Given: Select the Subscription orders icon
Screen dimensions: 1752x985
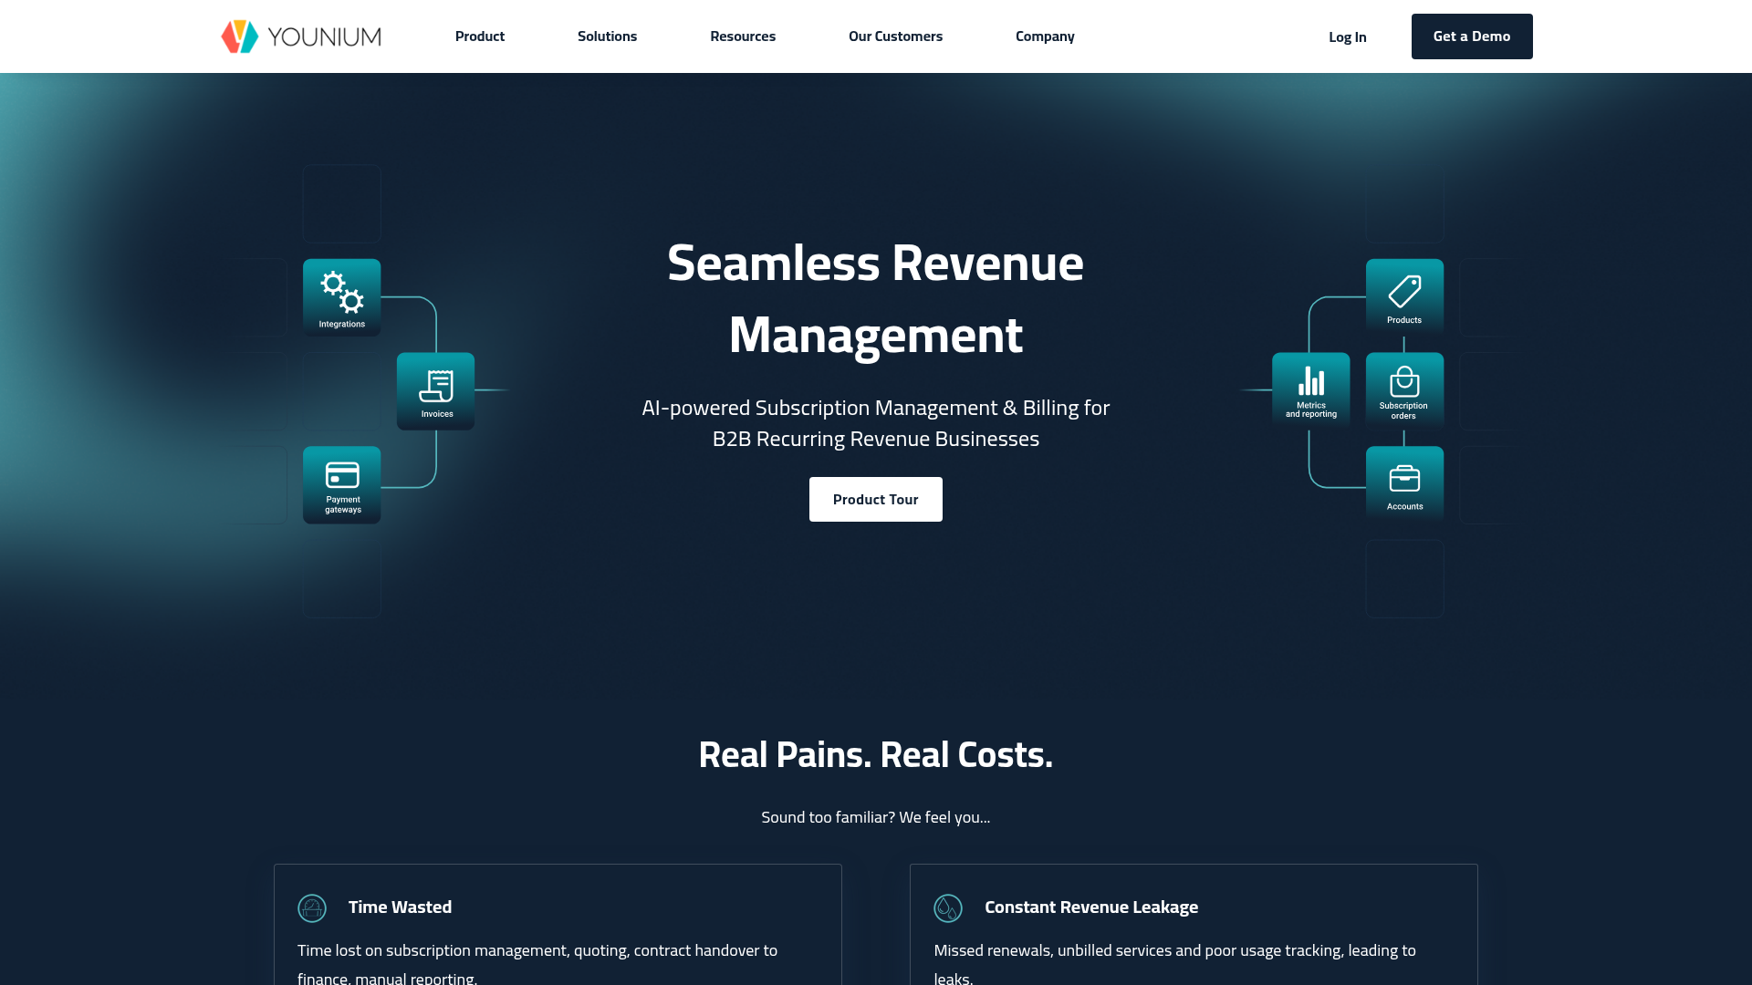Looking at the screenshot, I should click(1403, 383).
